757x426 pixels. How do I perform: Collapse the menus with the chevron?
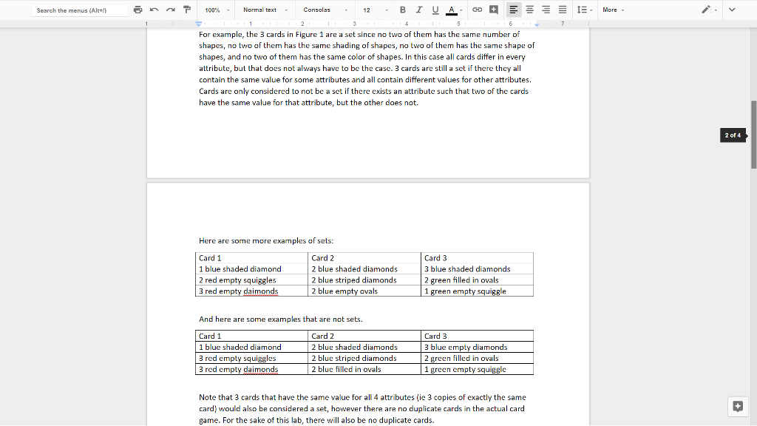[x=731, y=10]
